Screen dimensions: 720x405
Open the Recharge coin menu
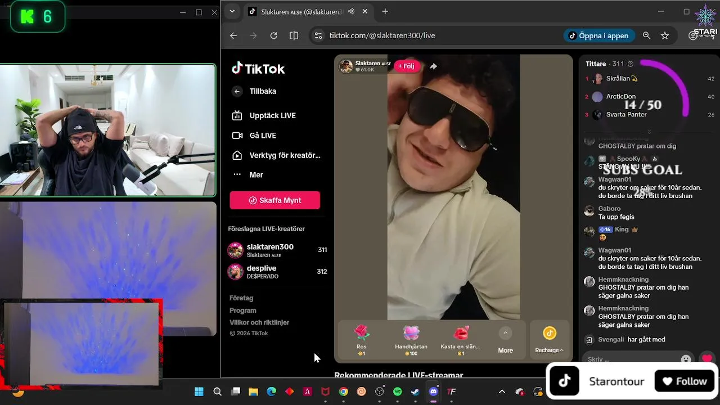click(550, 340)
